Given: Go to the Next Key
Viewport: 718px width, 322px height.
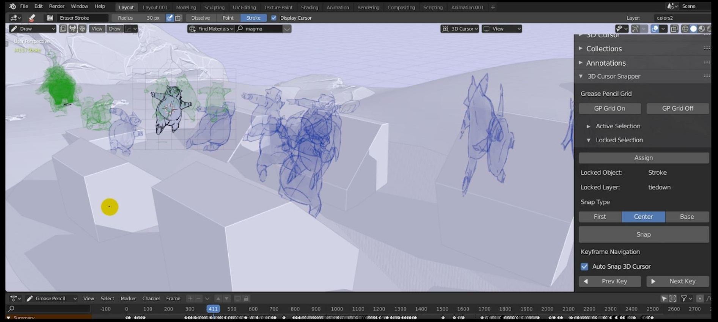Looking at the screenshot, I should [x=677, y=281].
